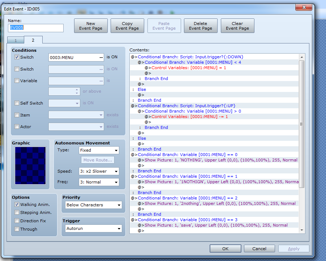Click the Move Route... button
326x261 pixels.
point(98,160)
